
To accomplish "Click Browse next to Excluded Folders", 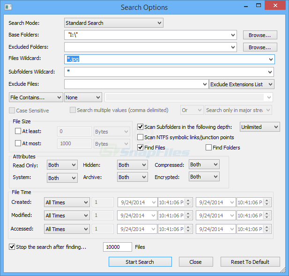I will [x=260, y=47].
